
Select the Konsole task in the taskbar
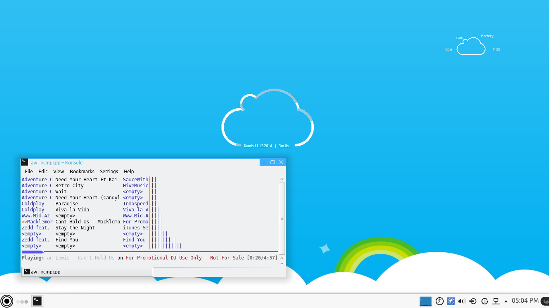point(37,301)
